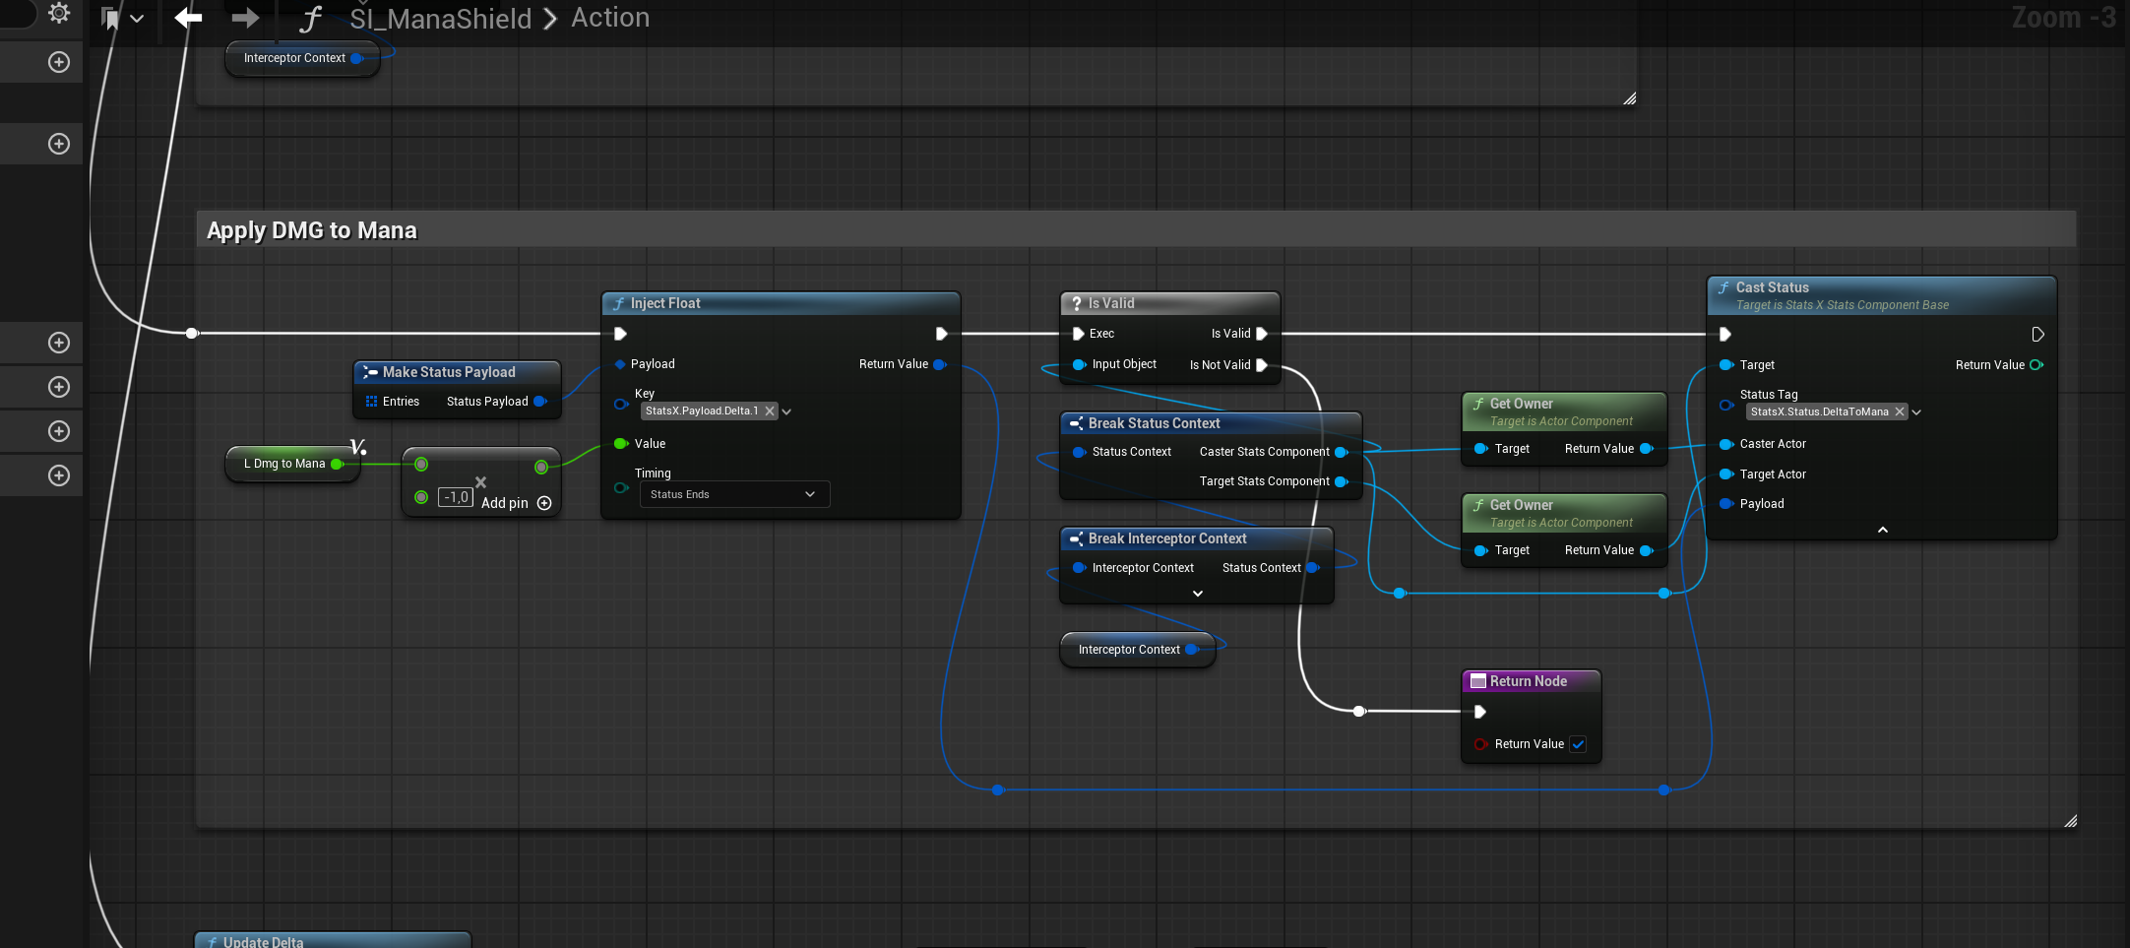Navigate forward with the right arrow
Screen dimensions: 2130x948
coord(245,18)
